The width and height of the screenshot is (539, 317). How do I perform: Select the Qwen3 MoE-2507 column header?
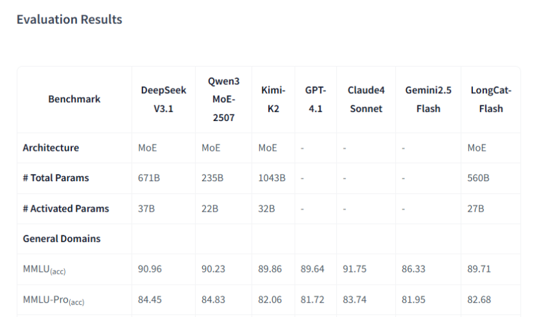[x=224, y=99]
